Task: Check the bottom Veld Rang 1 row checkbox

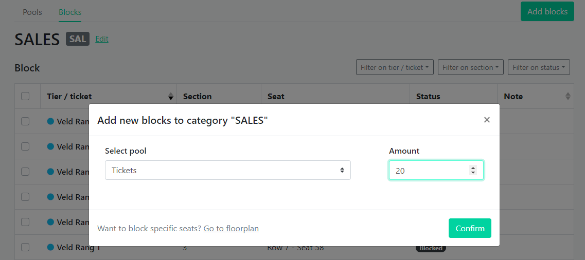Action: click(25, 247)
